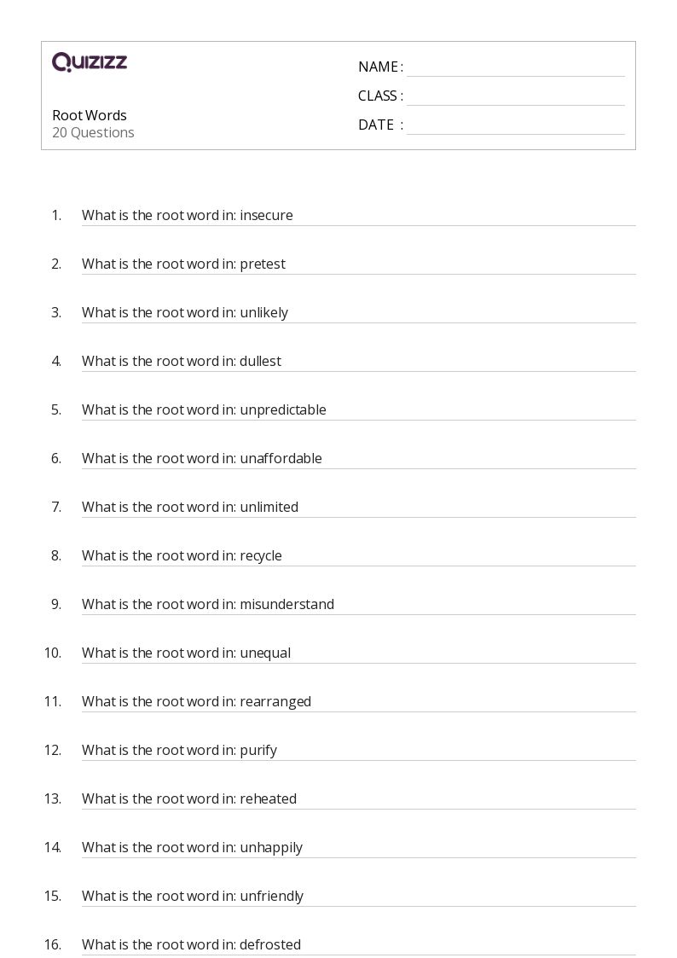Click question 16 about defrosted
This screenshot has height=958, width=677.
(x=191, y=945)
